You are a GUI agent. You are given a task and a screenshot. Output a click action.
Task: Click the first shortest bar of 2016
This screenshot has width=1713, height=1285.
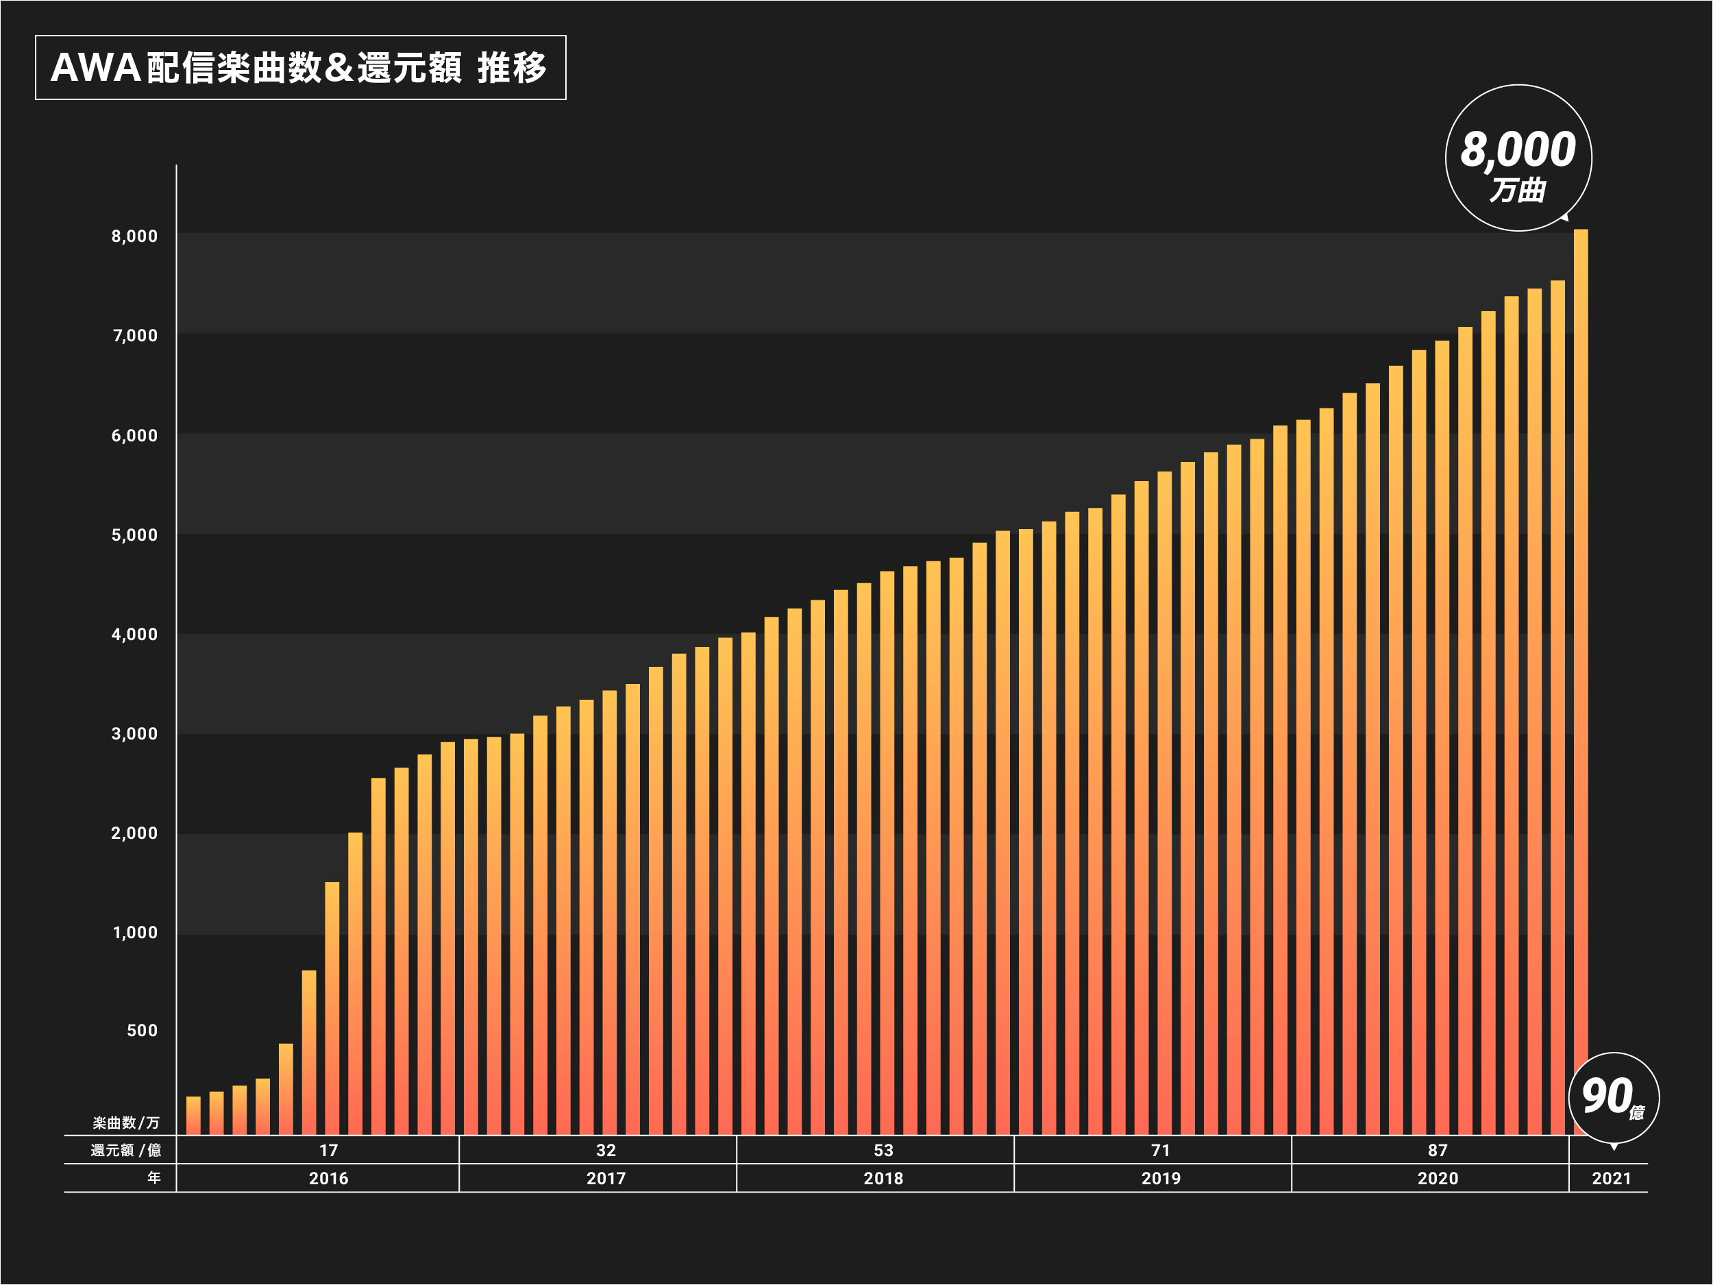coord(193,1115)
